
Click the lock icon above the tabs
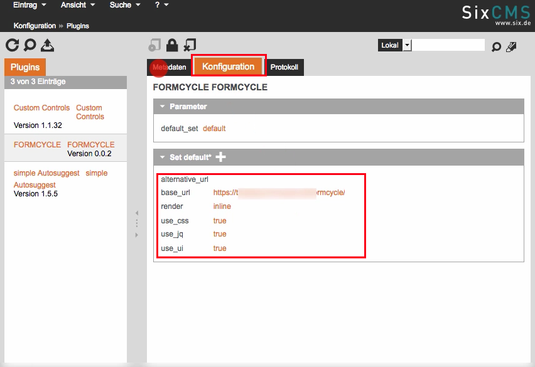pyautogui.click(x=171, y=45)
